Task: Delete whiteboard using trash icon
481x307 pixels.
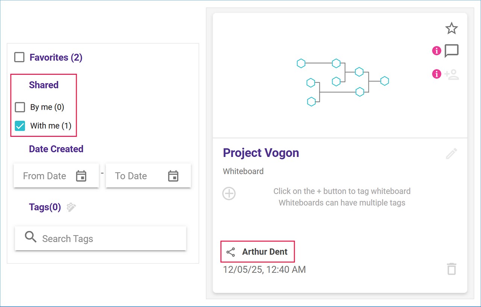Action: point(451,269)
